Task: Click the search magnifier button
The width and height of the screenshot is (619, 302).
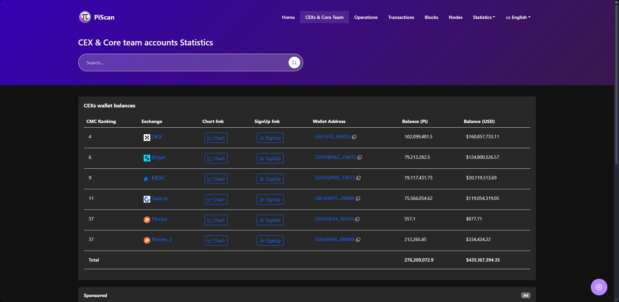Action: [x=294, y=62]
